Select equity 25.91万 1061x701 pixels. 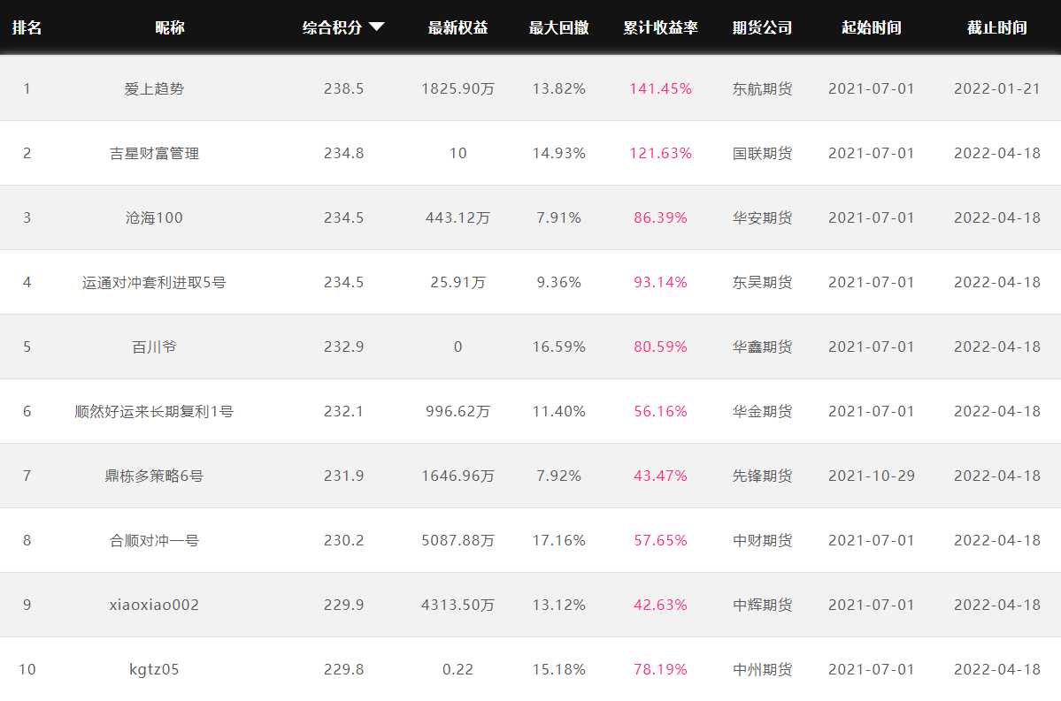click(458, 283)
